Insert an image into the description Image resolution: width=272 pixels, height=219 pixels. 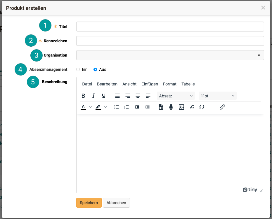181,107
